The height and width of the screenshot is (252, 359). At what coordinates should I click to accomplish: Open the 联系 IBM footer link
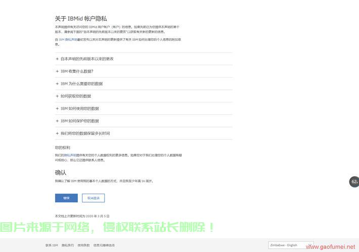pos(52,245)
